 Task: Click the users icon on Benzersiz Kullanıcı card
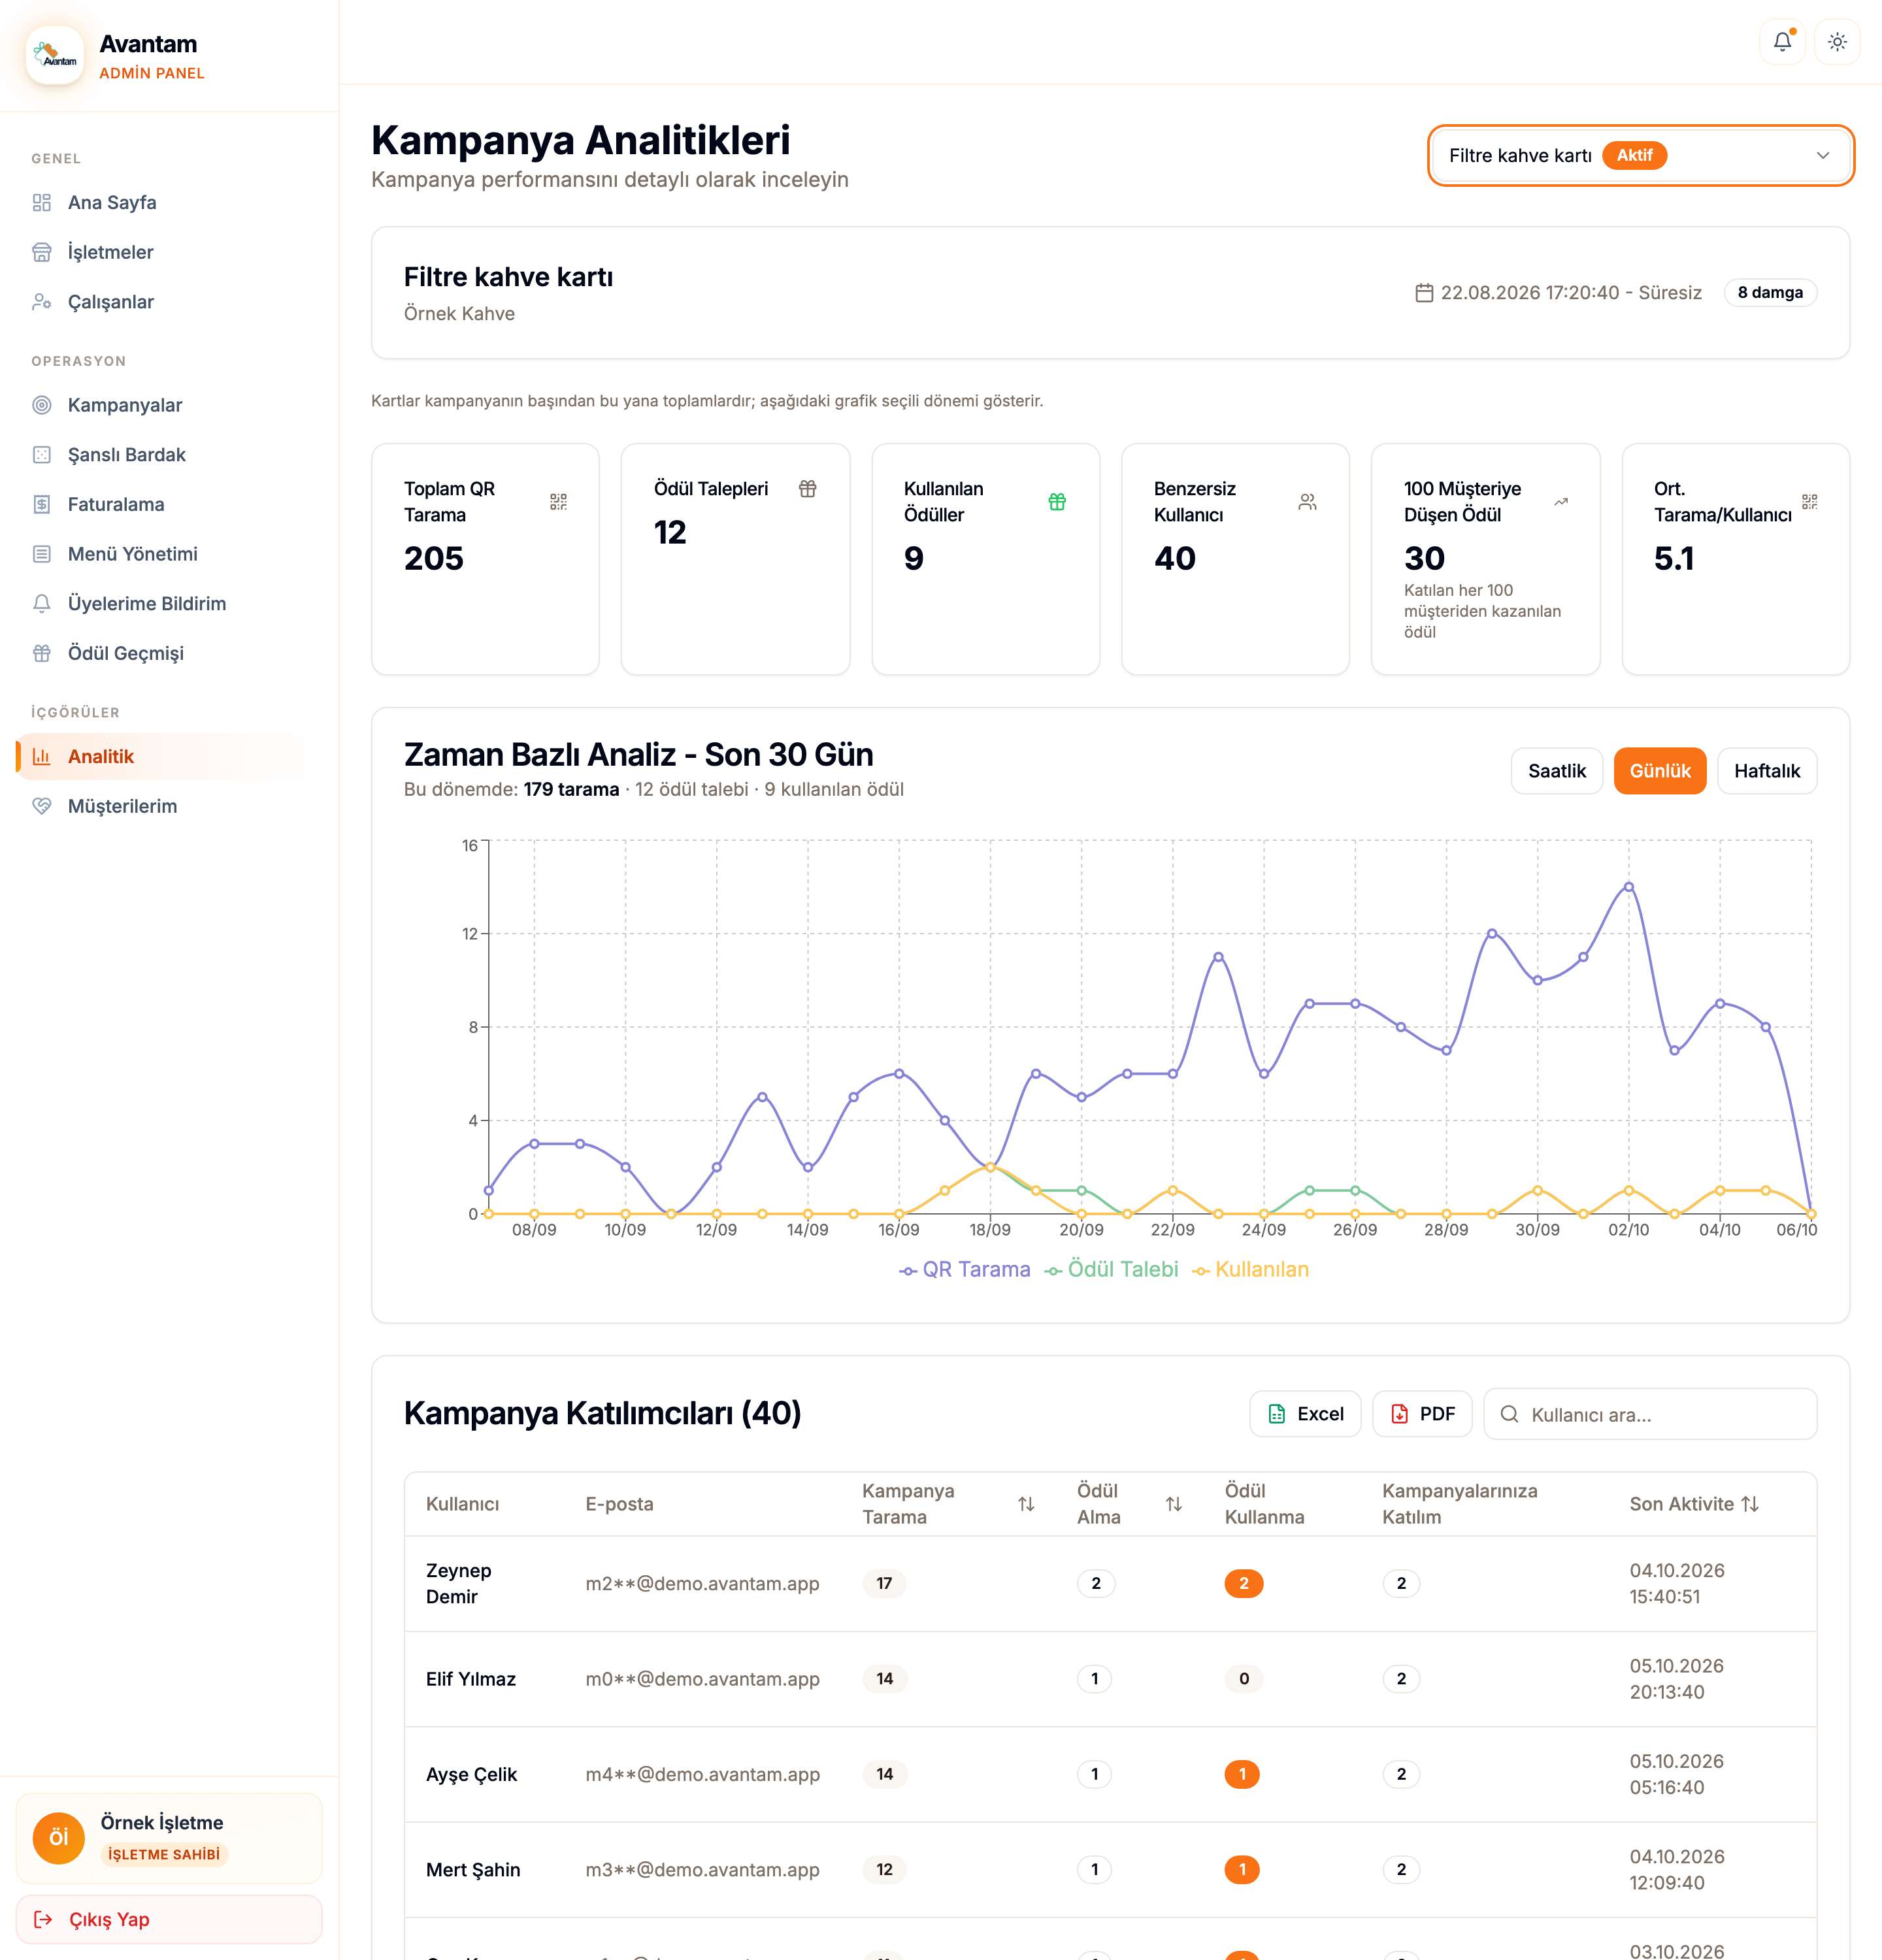click(x=1307, y=502)
